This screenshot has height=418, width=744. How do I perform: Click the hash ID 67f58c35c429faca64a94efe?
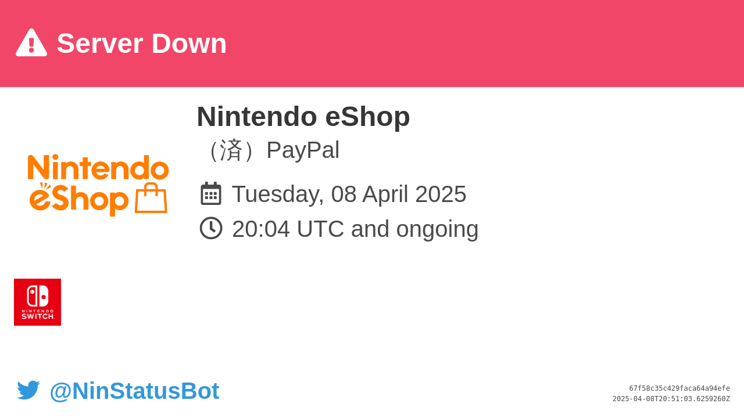(x=679, y=388)
